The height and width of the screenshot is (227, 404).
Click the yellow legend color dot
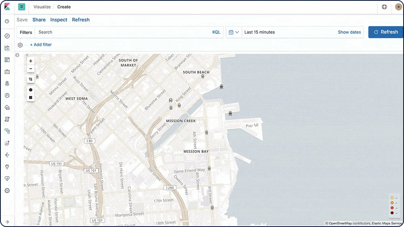[x=392, y=198]
